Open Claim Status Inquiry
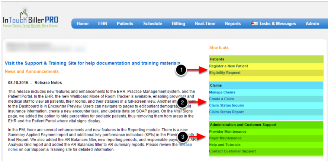Image resolution: width=328 pixels, height=162 pixels. tap(226, 105)
